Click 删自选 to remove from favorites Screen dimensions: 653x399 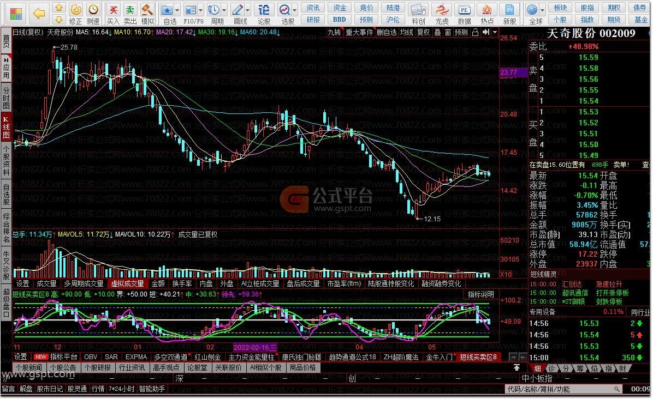pos(387,32)
